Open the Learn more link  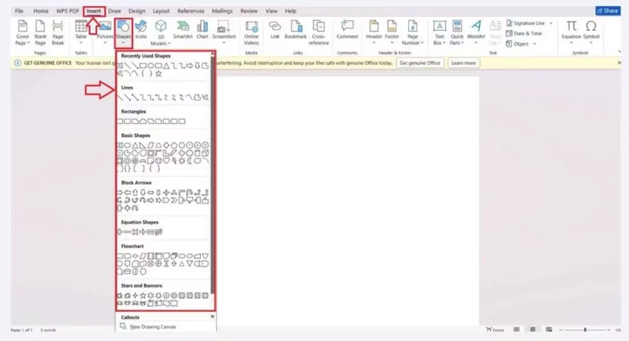(x=463, y=63)
